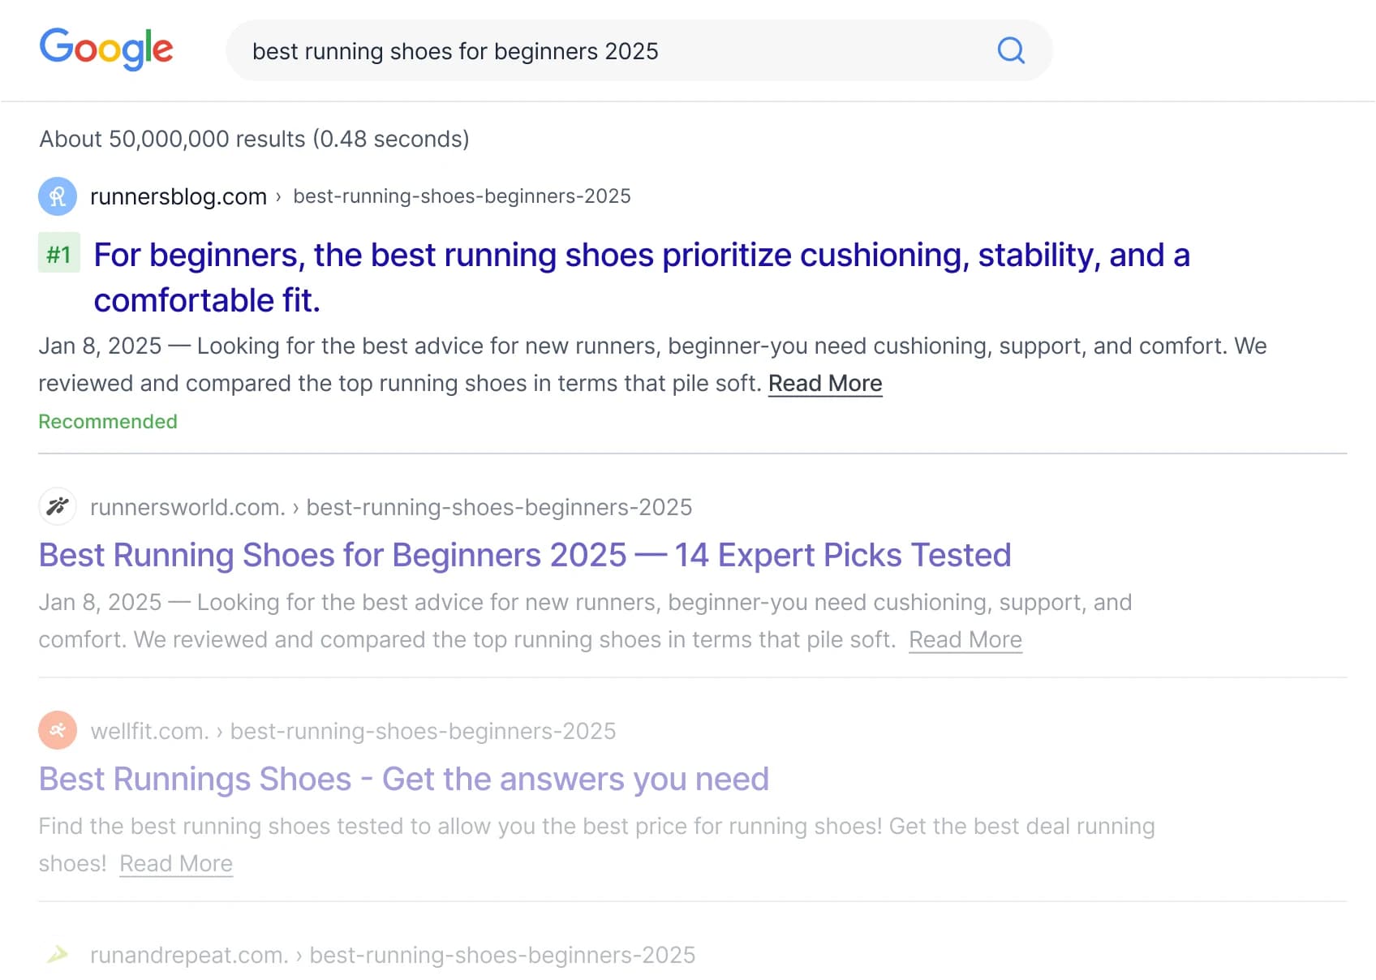Click the runnersworld.com breadcrumb path
1376x980 pixels.
point(499,507)
